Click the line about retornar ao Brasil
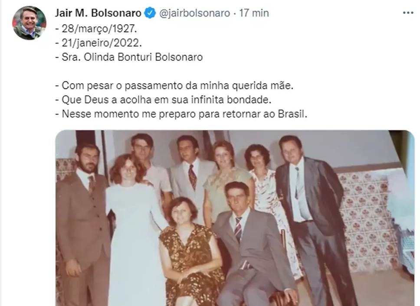Screen dimensions: 420x306 (181, 114)
